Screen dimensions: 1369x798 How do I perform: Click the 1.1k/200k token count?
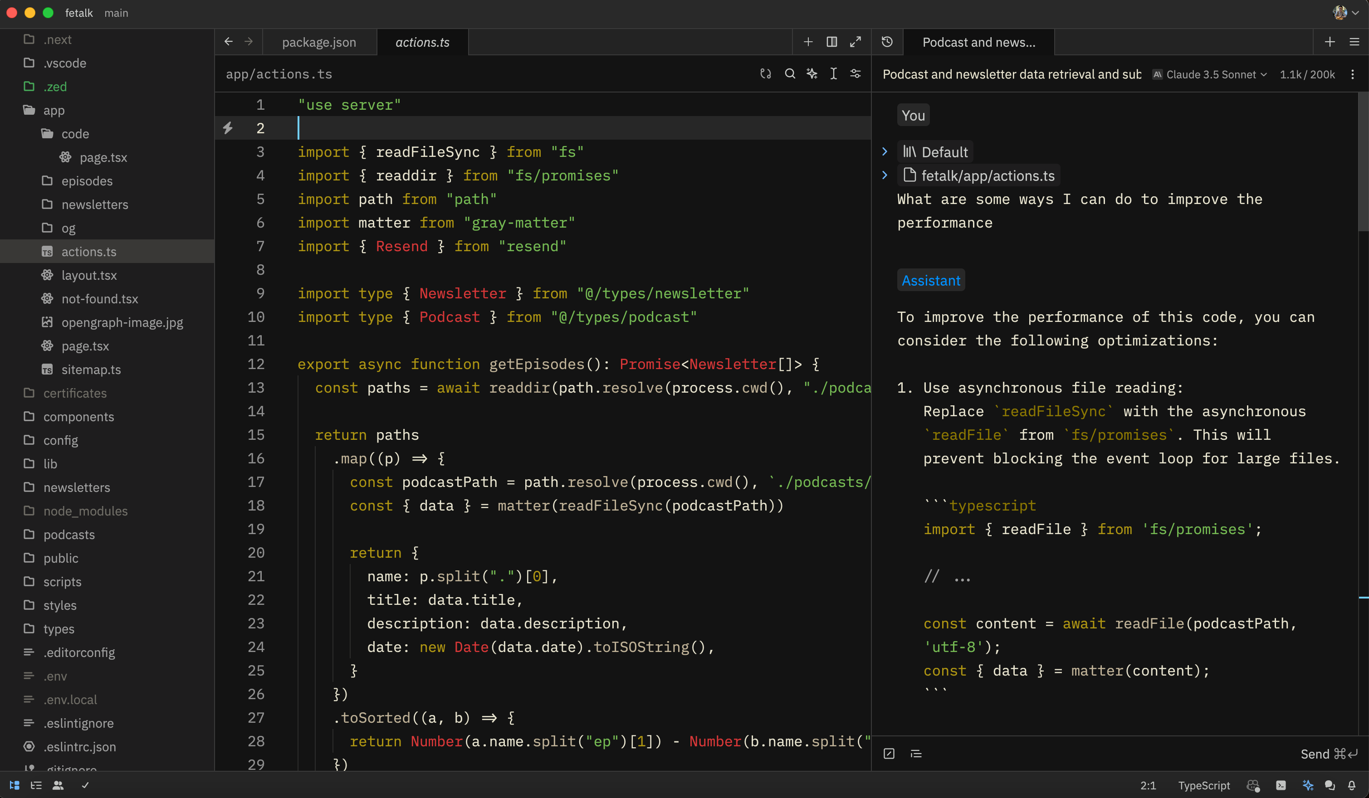coord(1307,74)
